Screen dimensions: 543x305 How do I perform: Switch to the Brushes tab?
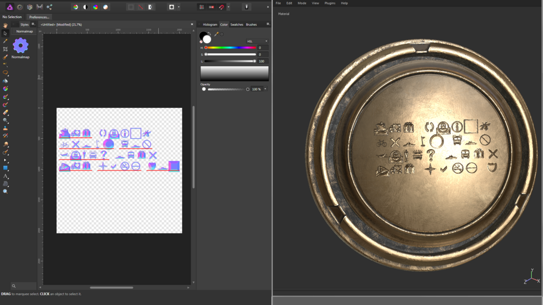251,24
